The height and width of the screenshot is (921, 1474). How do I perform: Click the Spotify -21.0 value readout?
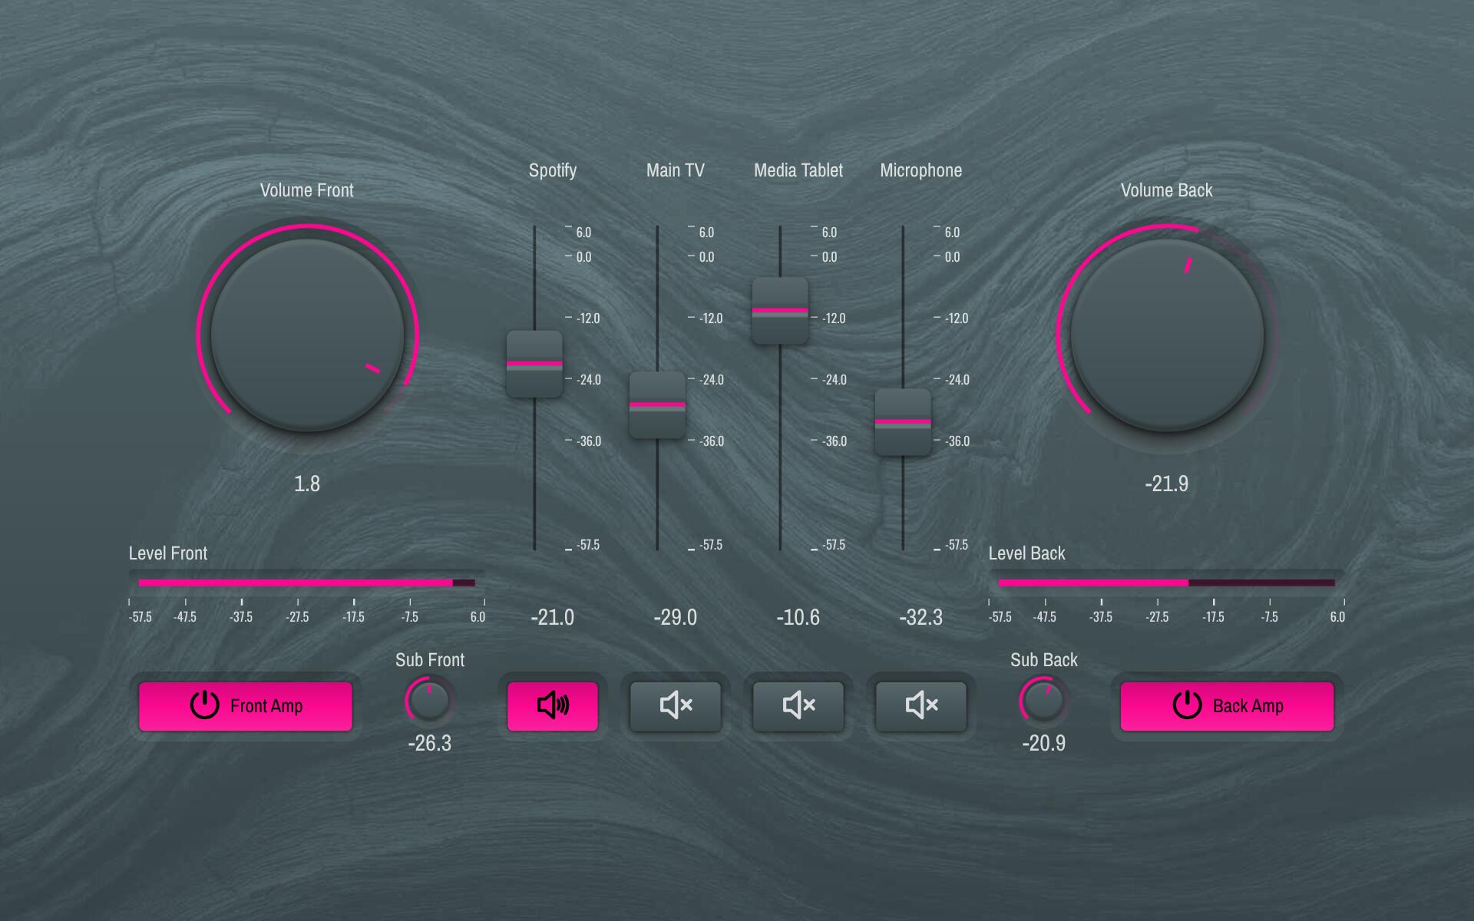pyautogui.click(x=552, y=617)
